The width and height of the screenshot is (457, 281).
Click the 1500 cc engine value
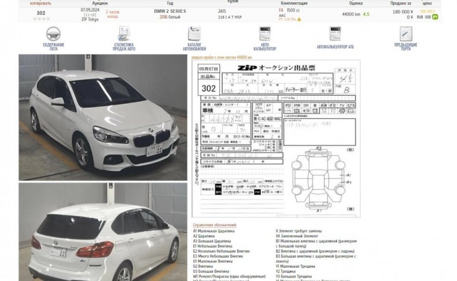293,10
